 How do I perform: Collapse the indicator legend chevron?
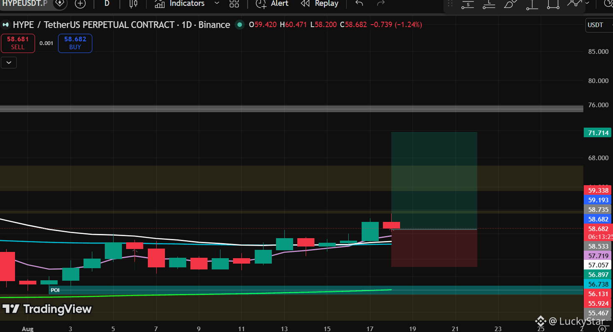(9, 63)
